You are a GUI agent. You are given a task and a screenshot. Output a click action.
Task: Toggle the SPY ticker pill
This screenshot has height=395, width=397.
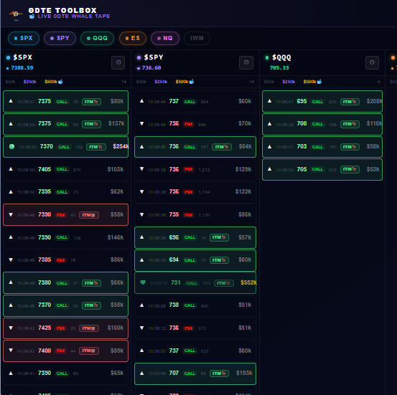tap(60, 38)
